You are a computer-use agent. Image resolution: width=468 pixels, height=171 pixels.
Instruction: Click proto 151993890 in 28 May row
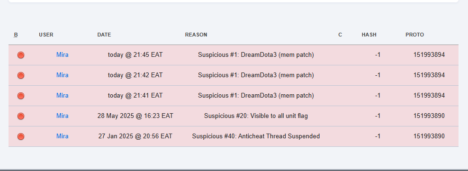(429, 116)
